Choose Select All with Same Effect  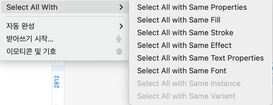(x=184, y=45)
